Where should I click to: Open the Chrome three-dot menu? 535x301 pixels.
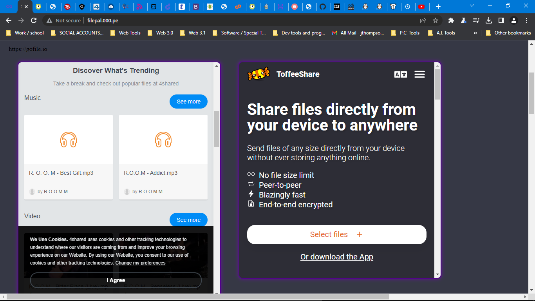[526, 20]
